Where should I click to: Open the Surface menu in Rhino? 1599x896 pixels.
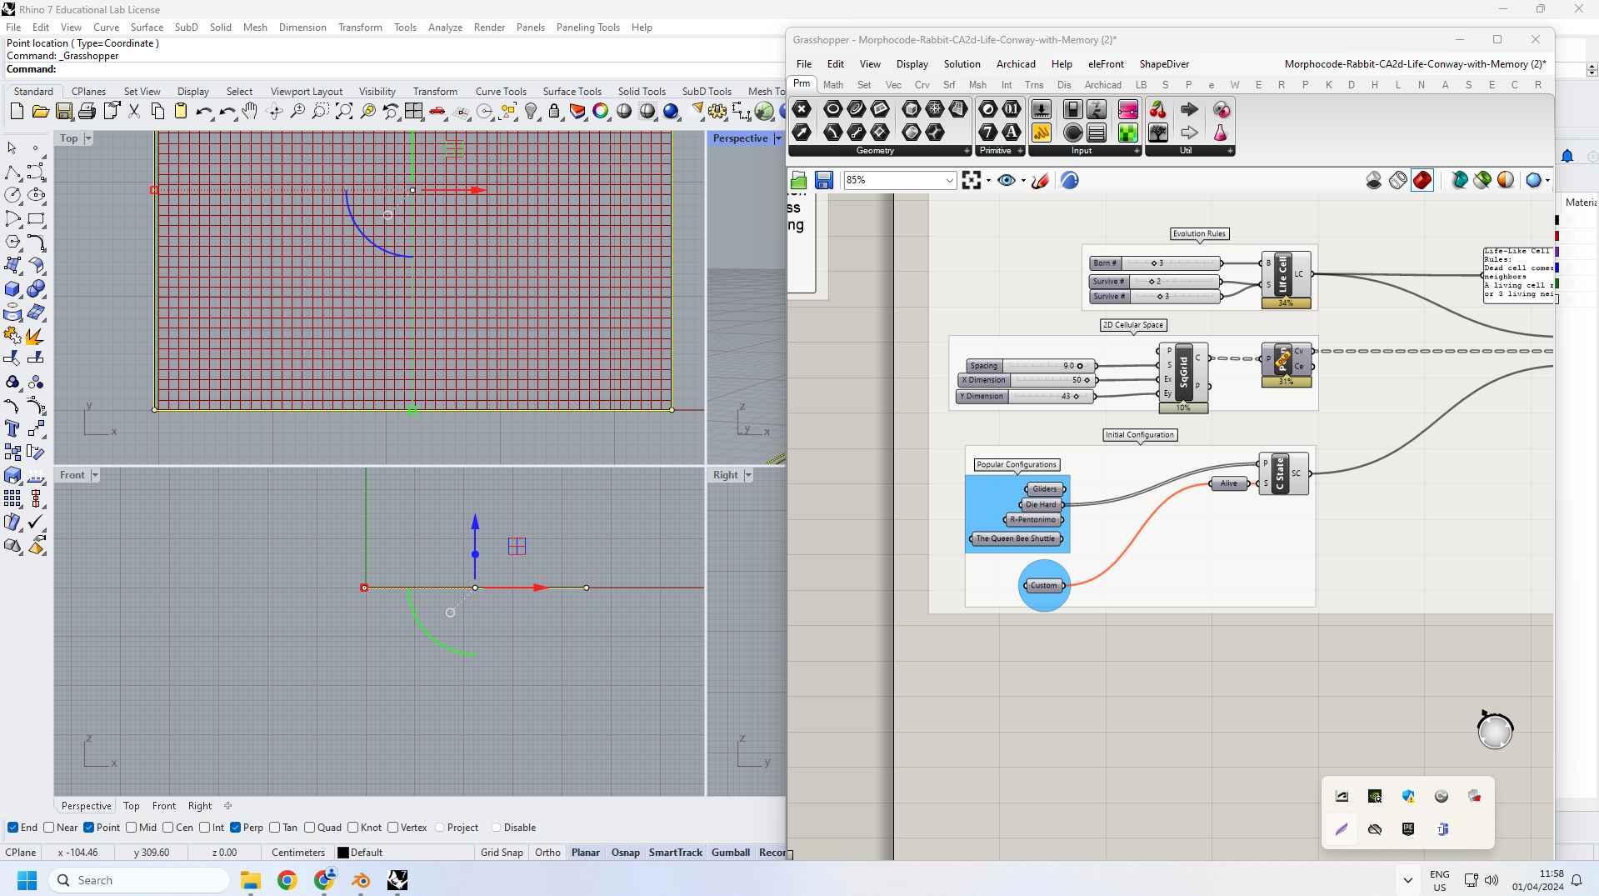pos(147,28)
